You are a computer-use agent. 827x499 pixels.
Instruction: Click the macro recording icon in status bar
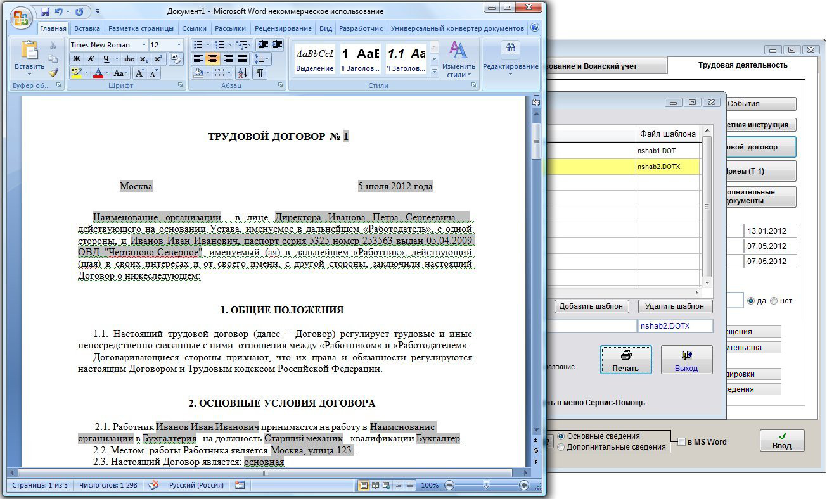(x=240, y=485)
